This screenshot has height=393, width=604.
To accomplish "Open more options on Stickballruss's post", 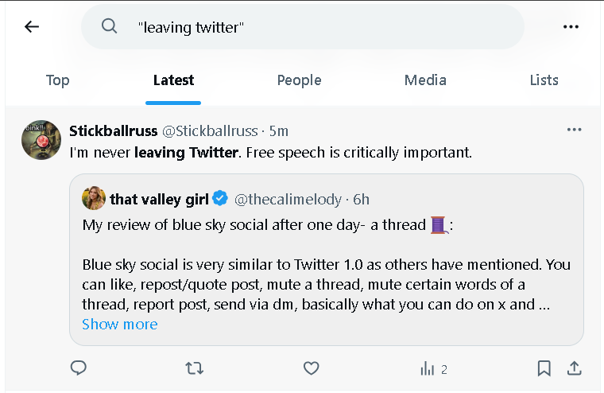I will pos(574,130).
